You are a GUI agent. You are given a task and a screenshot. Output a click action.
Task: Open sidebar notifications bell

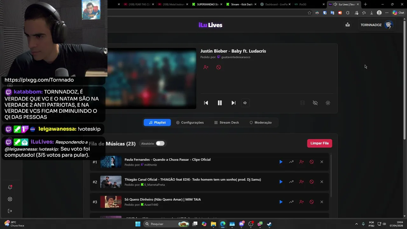tap(10, 187)
